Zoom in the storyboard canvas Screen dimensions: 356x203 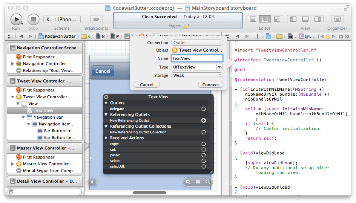tap(208, 182)
